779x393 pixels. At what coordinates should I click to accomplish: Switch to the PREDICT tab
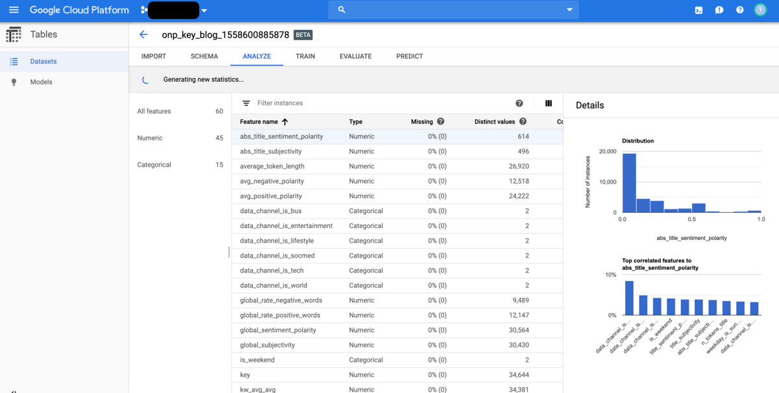(x=410, y=56)
